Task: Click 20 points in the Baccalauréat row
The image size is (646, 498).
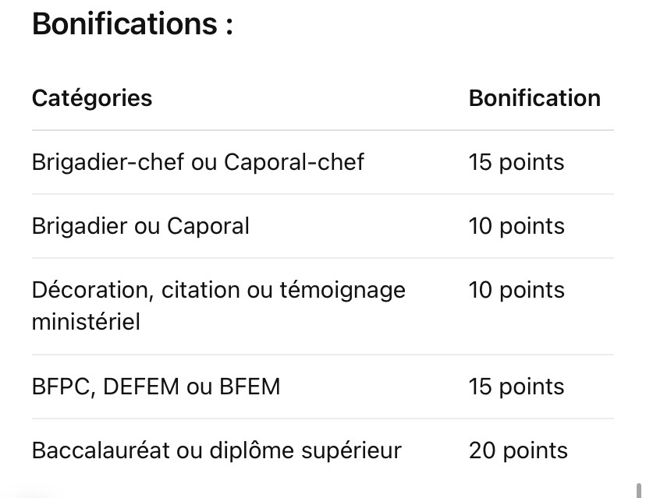Action: click(x=518, y=450)
